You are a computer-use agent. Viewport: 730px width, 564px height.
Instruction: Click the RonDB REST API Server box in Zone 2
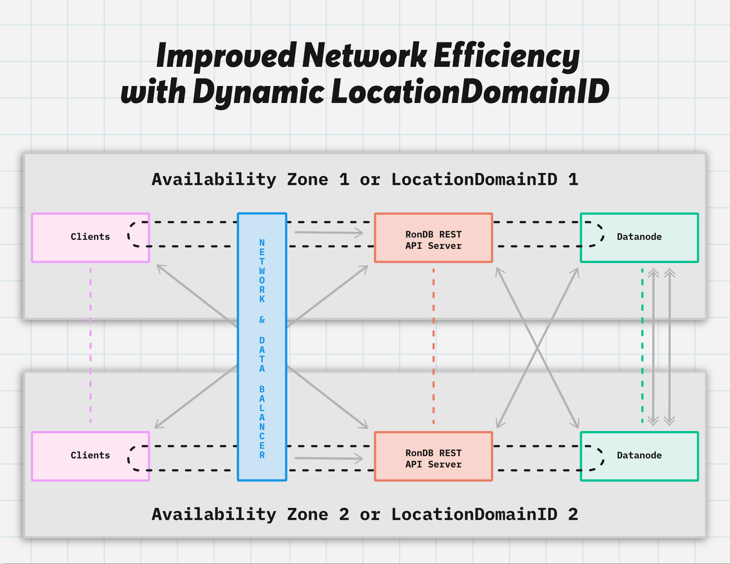434,456
